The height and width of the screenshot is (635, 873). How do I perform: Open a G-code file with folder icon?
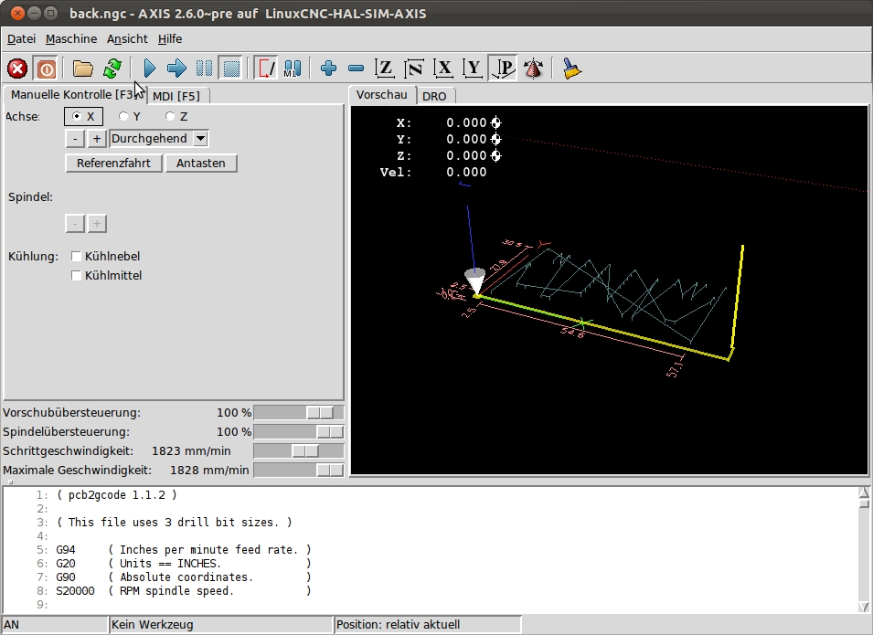(x=83, y=69)
